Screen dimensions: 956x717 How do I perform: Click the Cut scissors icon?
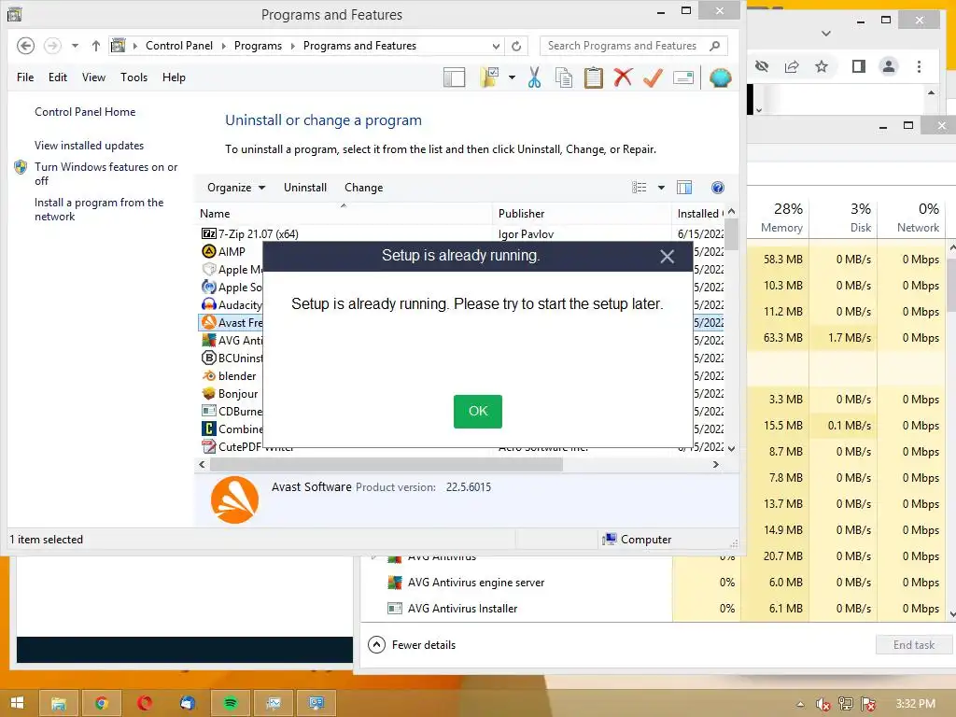pyautogui.click(x=534, y=77)
